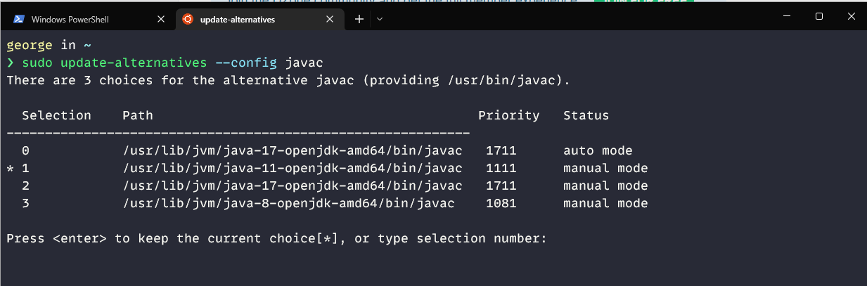Close the terminal window
Viewport: 867px width, 286px height.
(x=852, y=16)
